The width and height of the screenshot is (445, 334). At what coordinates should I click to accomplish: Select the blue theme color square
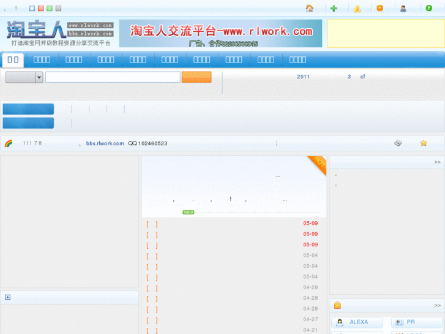32,8
